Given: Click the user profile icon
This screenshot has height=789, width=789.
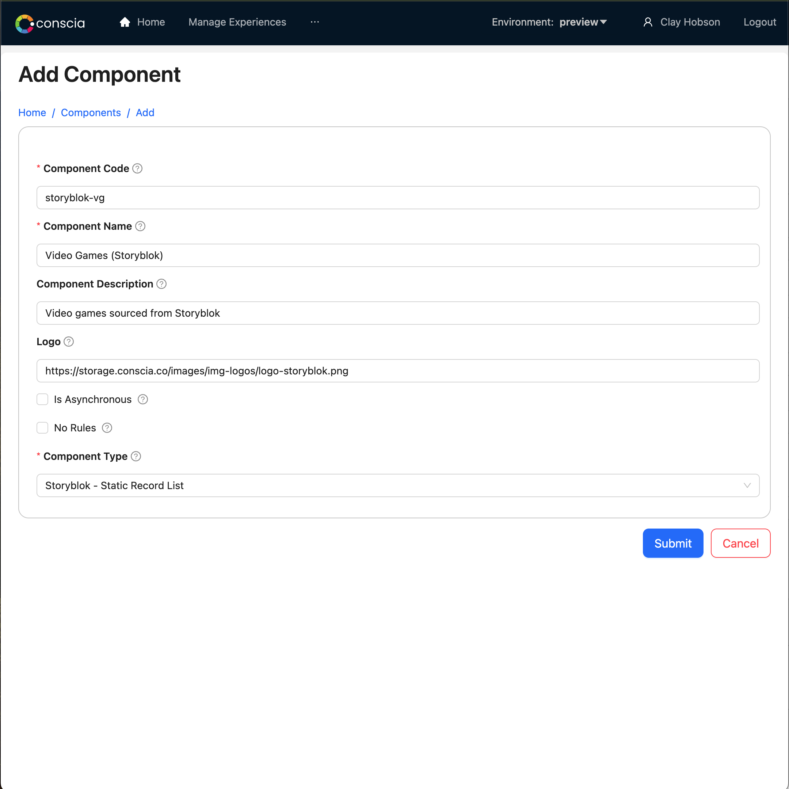Looking at the screenshot, I should point(648,22).
